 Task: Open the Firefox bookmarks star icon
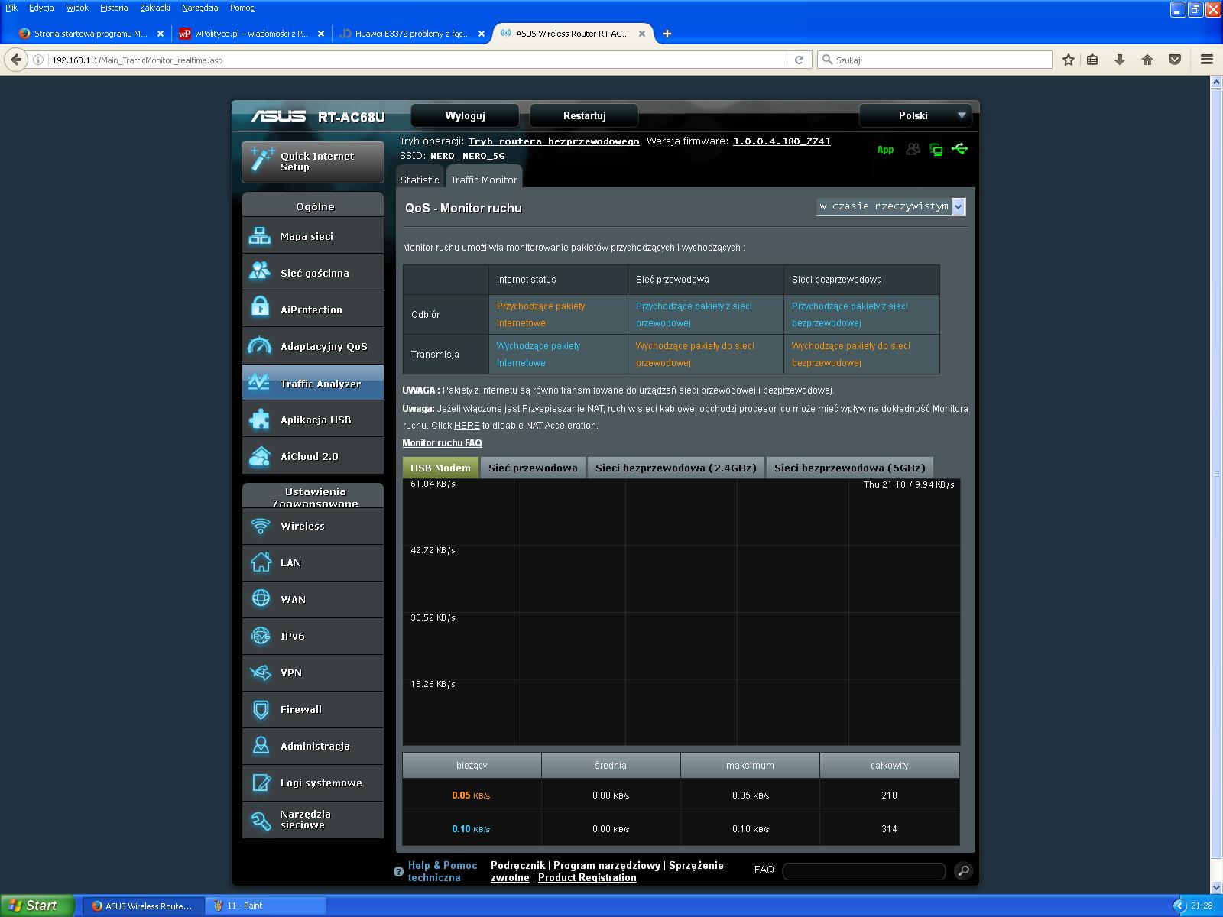(x=1068, y=60)
